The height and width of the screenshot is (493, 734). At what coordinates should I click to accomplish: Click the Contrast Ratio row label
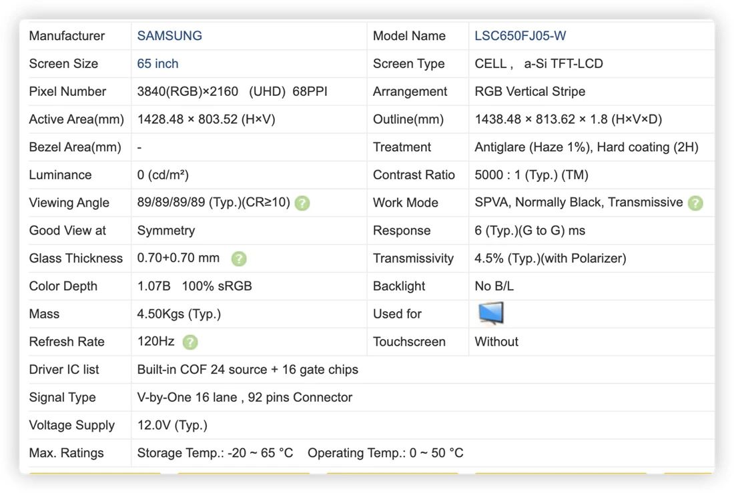point(414,175)
